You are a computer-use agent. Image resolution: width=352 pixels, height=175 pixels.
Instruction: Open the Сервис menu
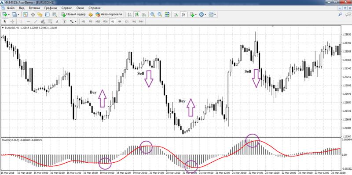point(67,8)
